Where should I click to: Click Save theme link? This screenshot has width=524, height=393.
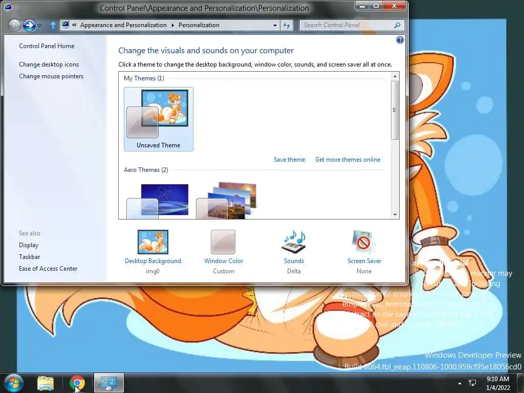[290, 160]
